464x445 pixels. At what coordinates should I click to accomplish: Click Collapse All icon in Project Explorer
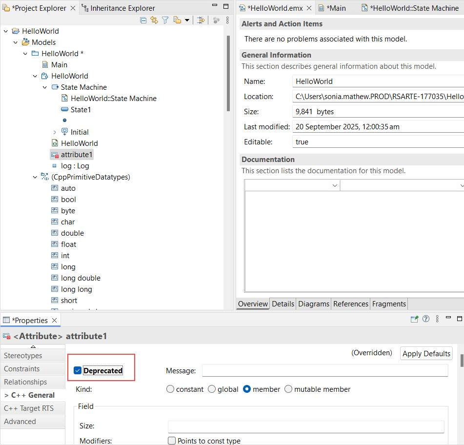click(143, 20)
